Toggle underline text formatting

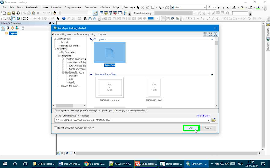pyautogui.click(x=228, y=8)
